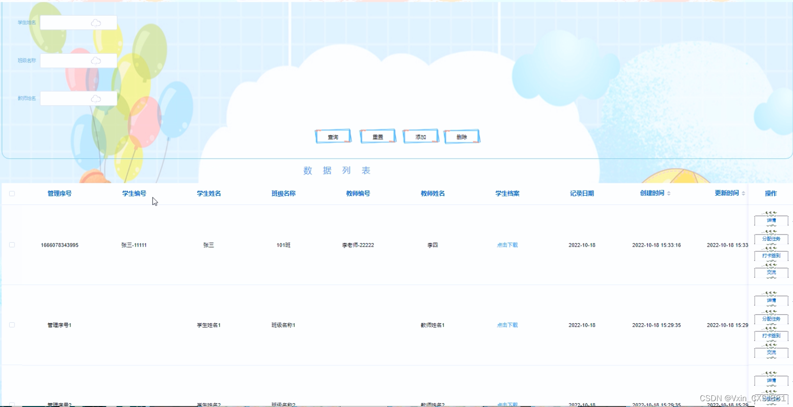The height and width of the screenshot is (407, 793).
Task: Click the 张三 student name cell
Action: (x=209, y=245)
